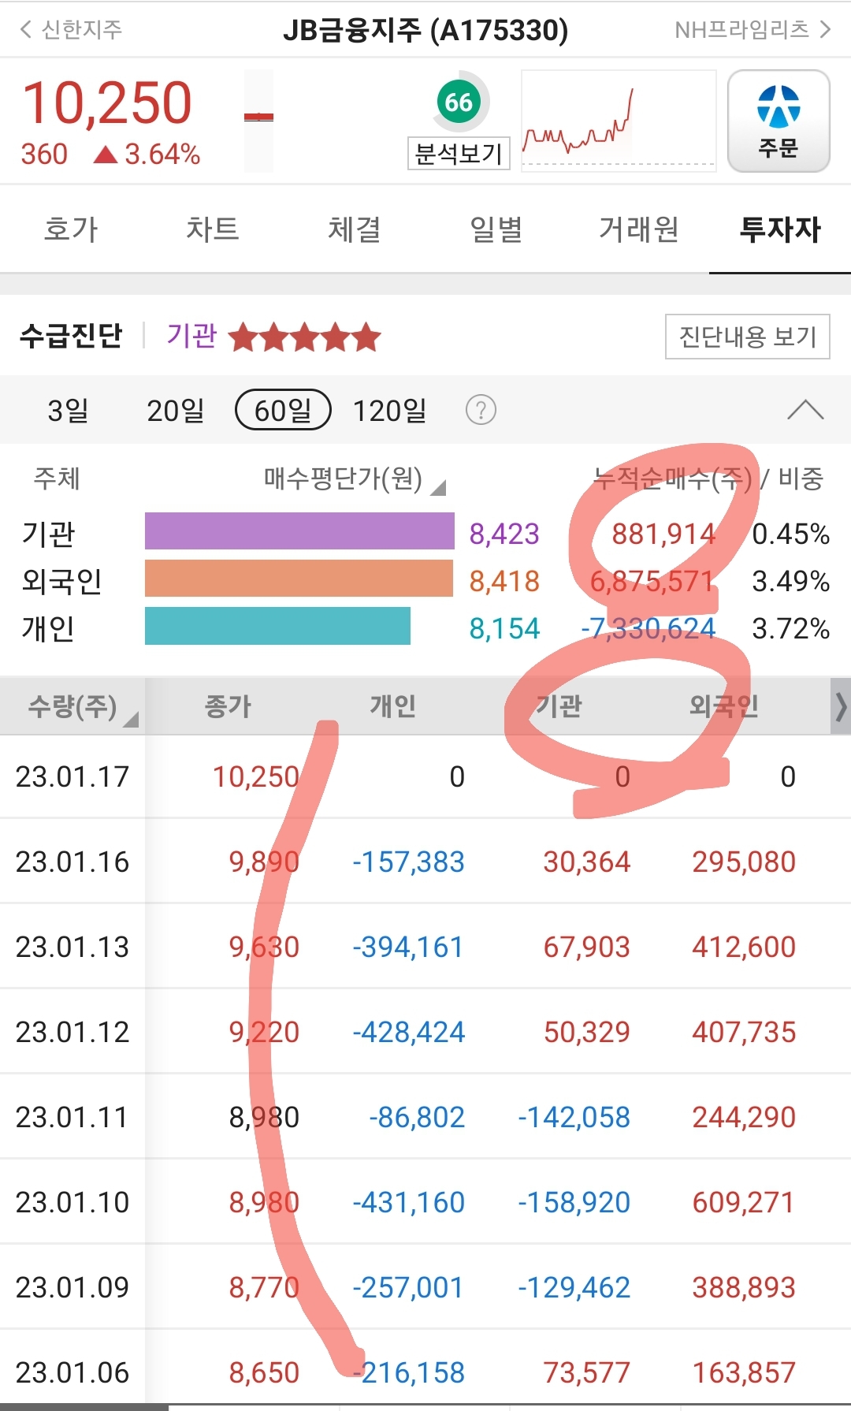Switch to 차트 tab
The image size is (851, 1411).
coord(213,229)
